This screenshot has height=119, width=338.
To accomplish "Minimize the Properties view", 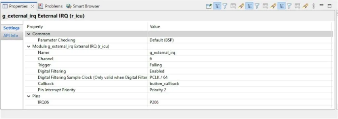I will pos(321,5).
